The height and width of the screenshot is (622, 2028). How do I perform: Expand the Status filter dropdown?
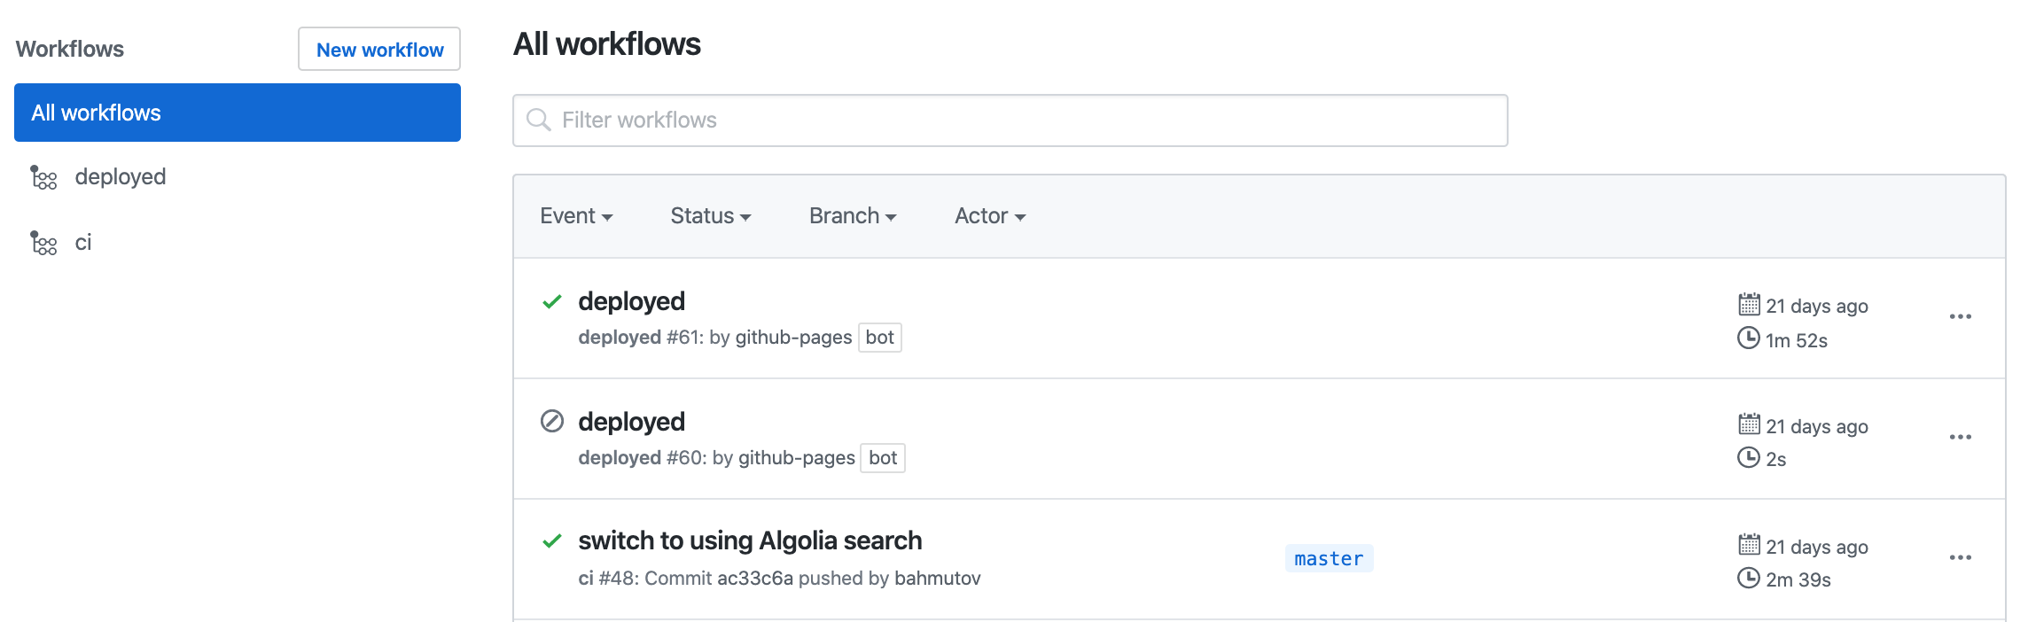pyautogui.click(x=711, y=216)
